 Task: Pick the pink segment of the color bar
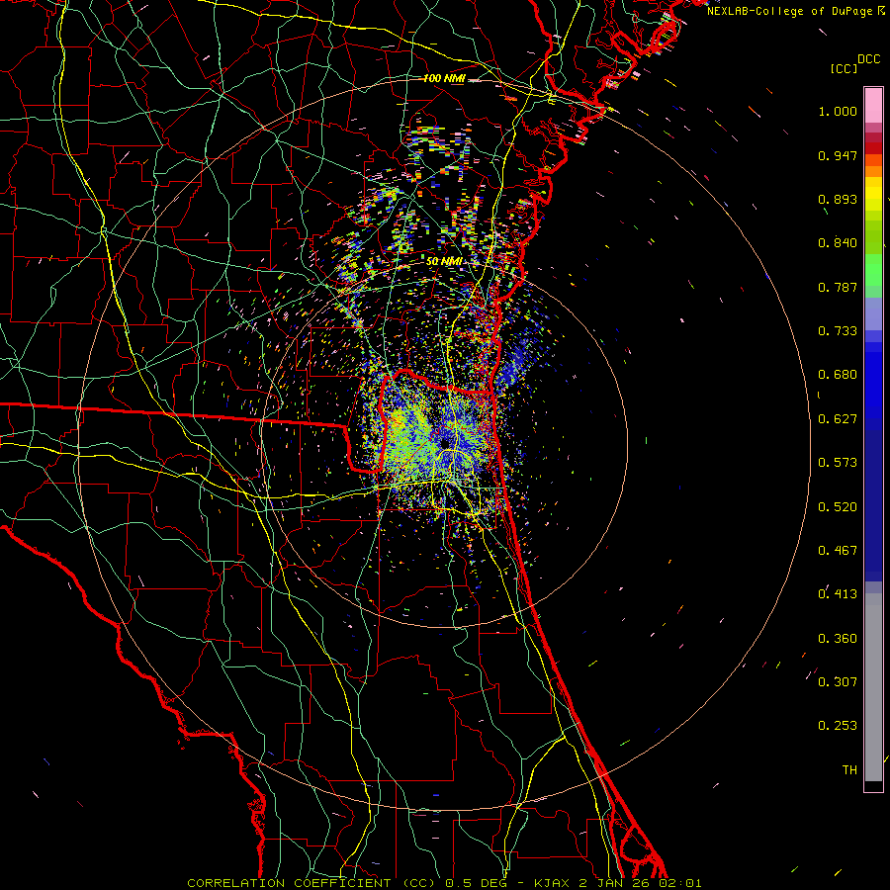point(873,106)
